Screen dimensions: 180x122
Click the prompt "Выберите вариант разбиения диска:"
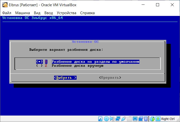click(x=66, y=50)
